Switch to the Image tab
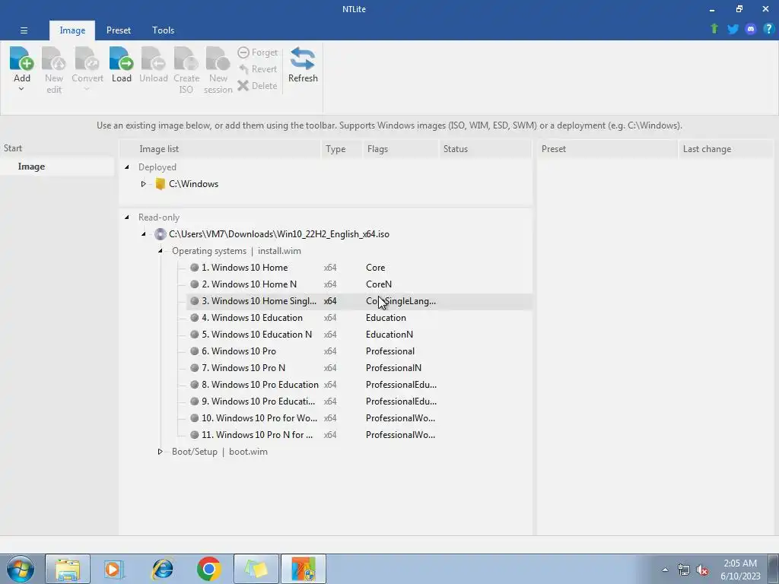Screen dimensions: 779x584 (72, 30)
